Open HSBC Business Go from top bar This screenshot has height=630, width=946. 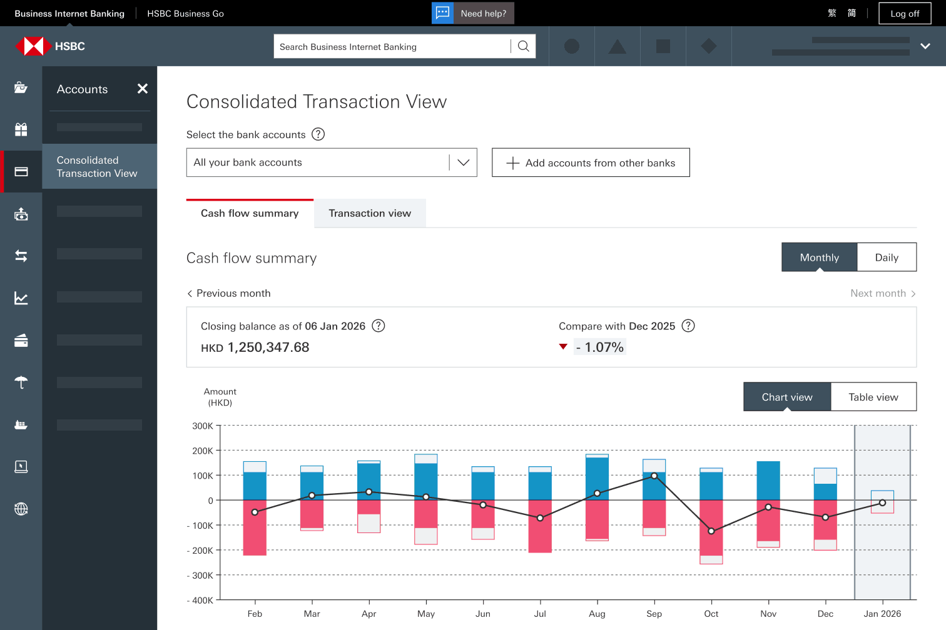[185, 13]
